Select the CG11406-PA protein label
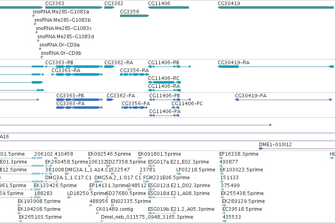 coord(165,111)
